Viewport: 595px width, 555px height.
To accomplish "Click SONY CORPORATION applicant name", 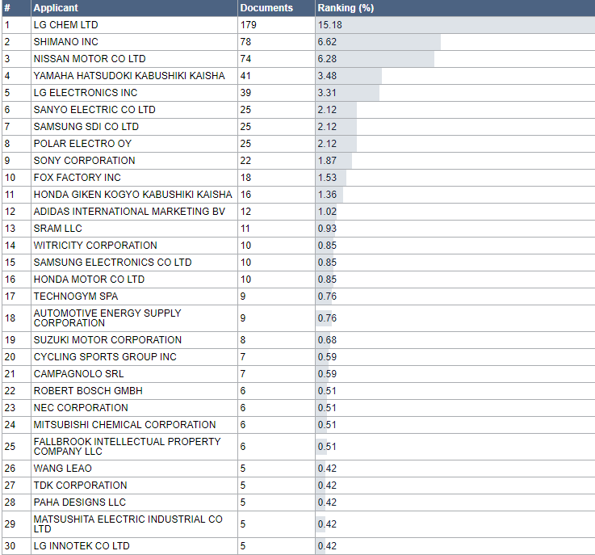I will (x=84, y=161).
